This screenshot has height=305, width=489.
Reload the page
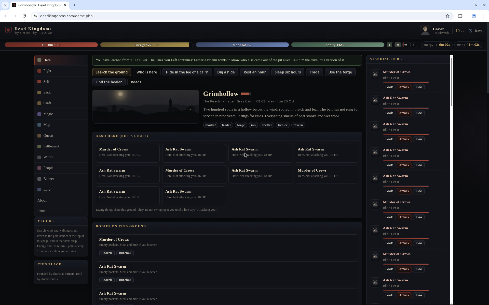[24, 16]
